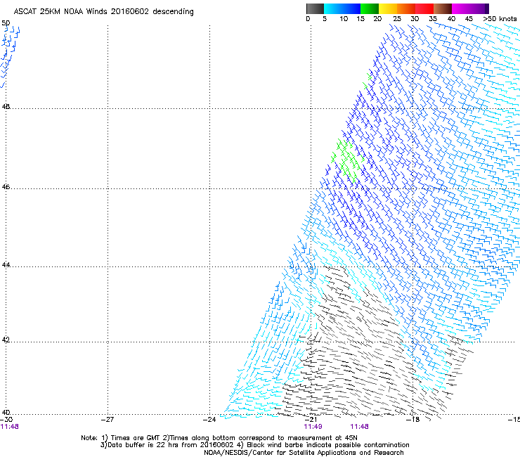The width and height of the screenshot is (520, 457).
Task: Click the '10' legend tick label
Action: [344, 19]
